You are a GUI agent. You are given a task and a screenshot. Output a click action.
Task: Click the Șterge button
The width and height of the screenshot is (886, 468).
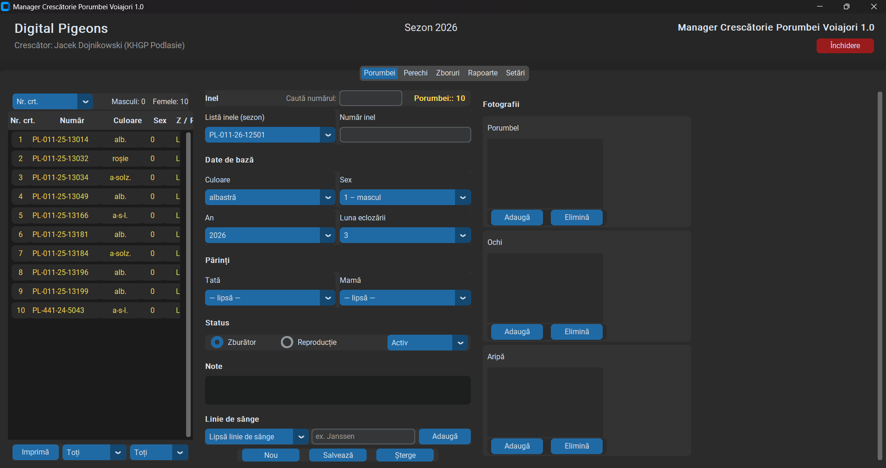[x=405, y=455]
